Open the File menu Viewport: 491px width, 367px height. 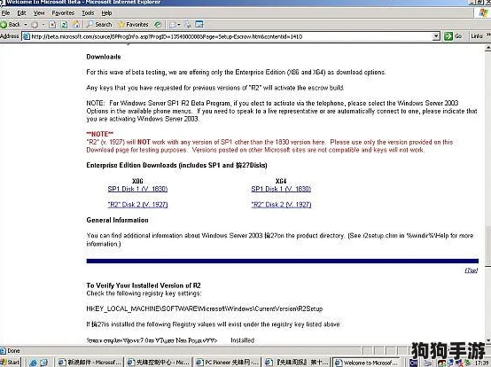(5, 12)
